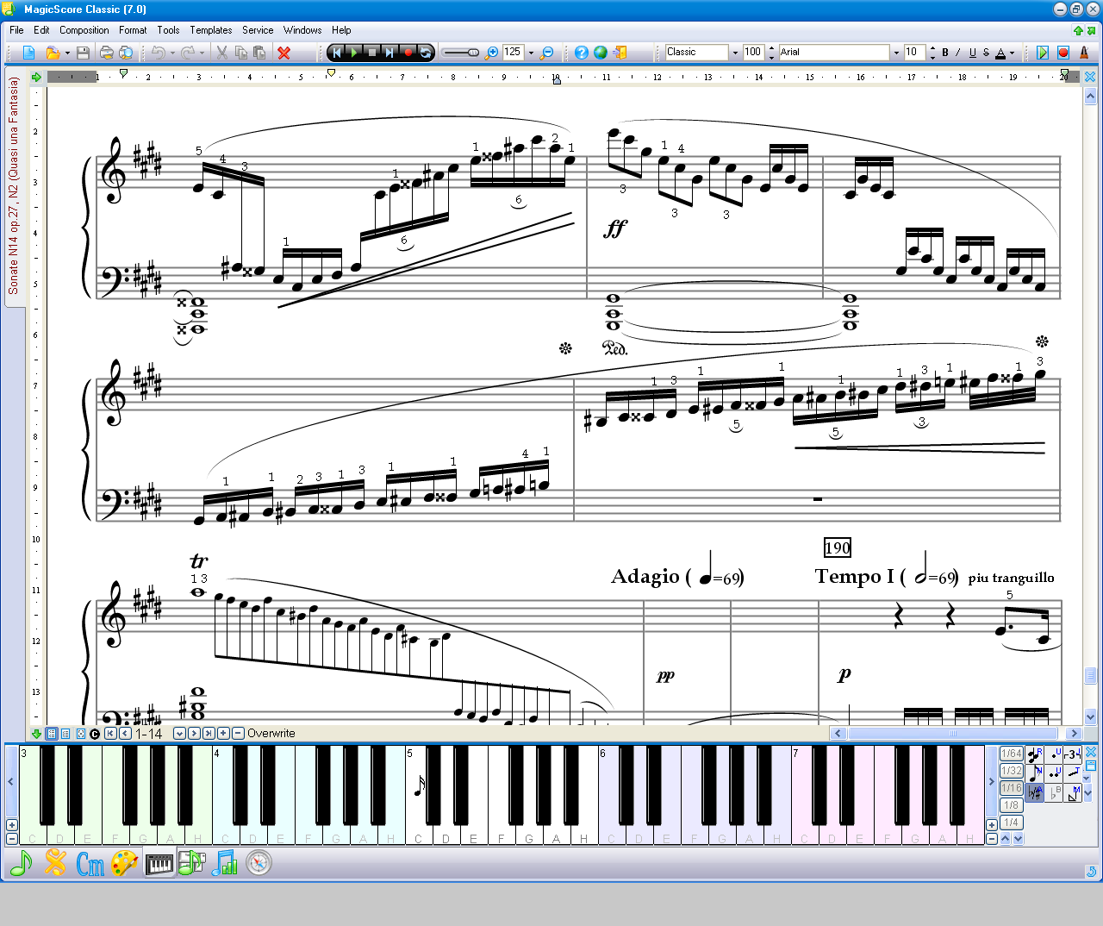Open the Format menu
The width and height of the screenshot is (1103, 926).
[133, 29]
